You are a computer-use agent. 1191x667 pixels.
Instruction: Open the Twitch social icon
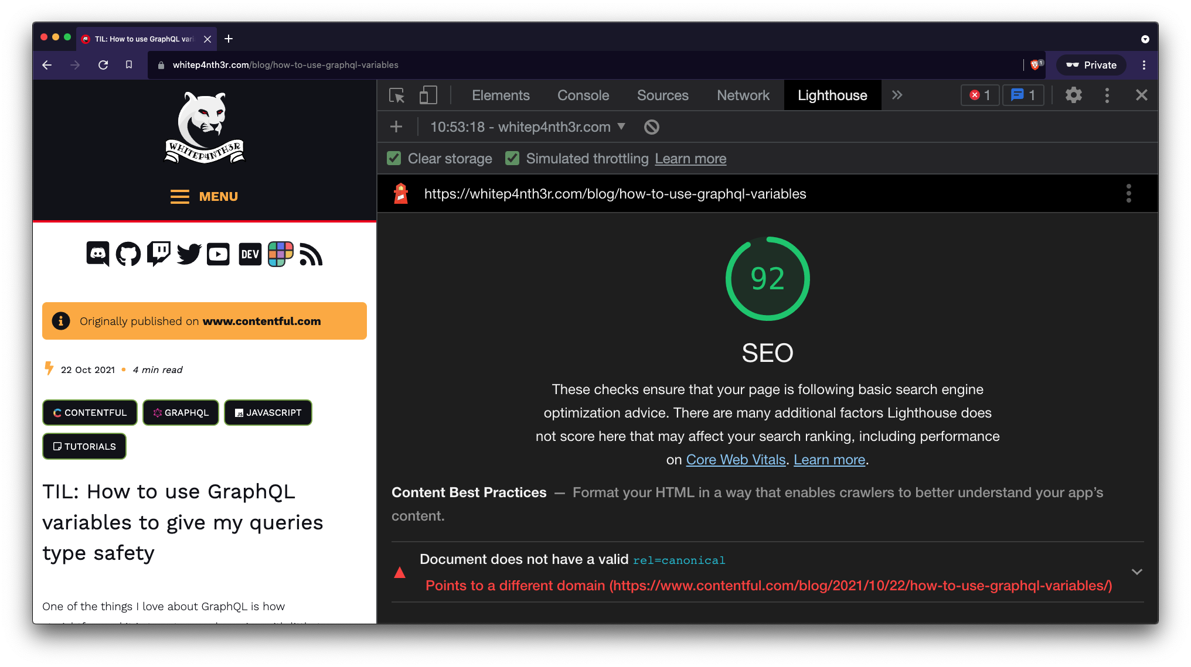tap(158, 254)
